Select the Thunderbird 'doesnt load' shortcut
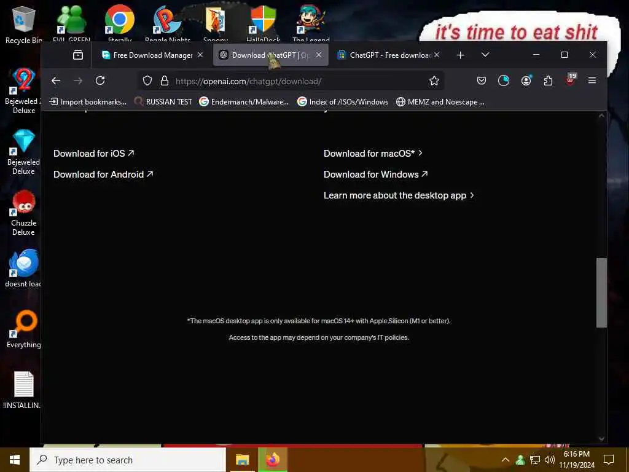629x472 pixels. [x=23, y=268]
